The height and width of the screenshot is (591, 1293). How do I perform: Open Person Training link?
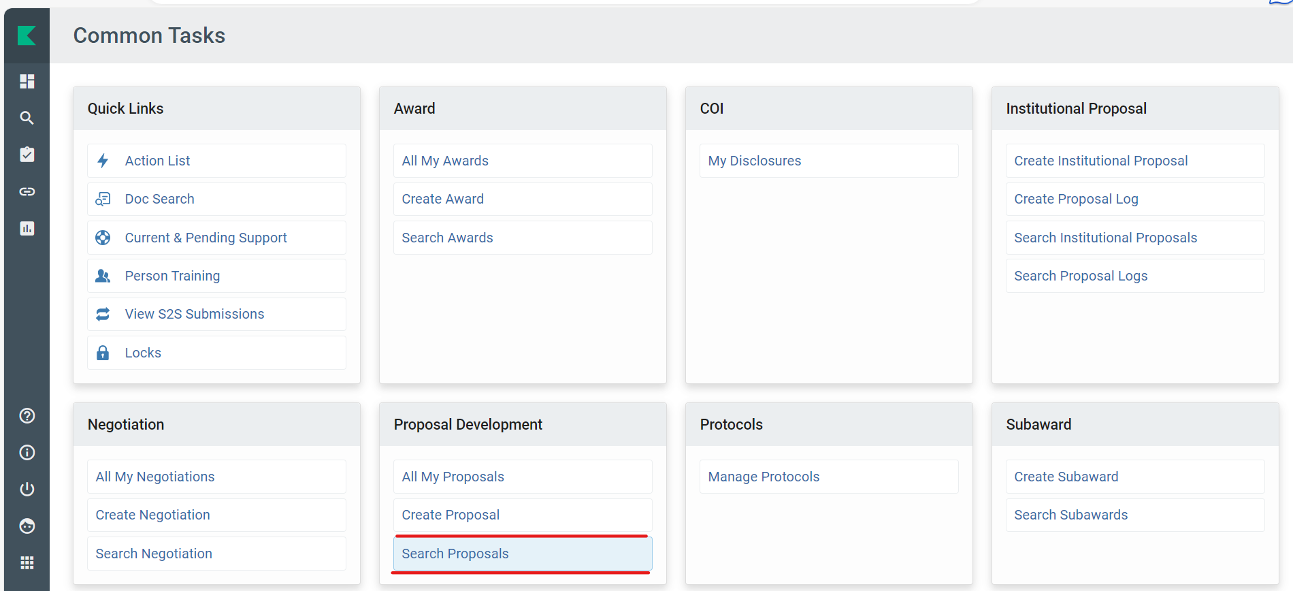tap(216, 276)
